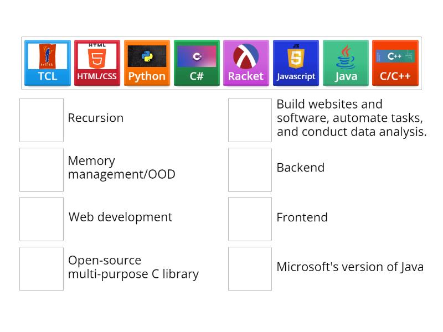This screenshot has width=443, height=332.
Task: Choose the box for Open-source multi-purpose C library
Action: 42,269
